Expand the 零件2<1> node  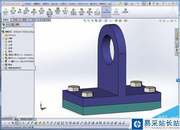point(3,58)
